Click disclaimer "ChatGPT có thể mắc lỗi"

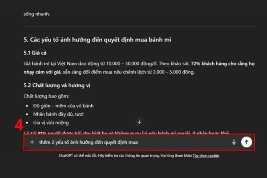78,155
